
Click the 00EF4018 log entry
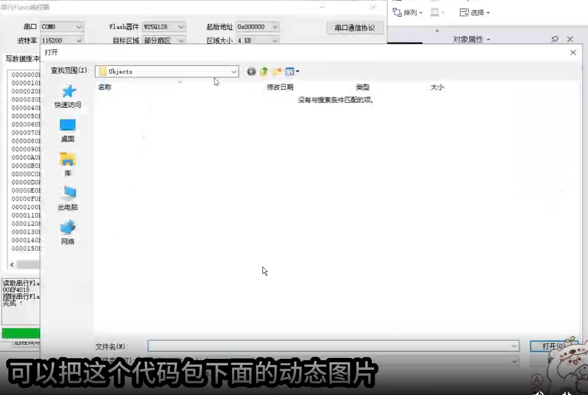pos(16,290)
